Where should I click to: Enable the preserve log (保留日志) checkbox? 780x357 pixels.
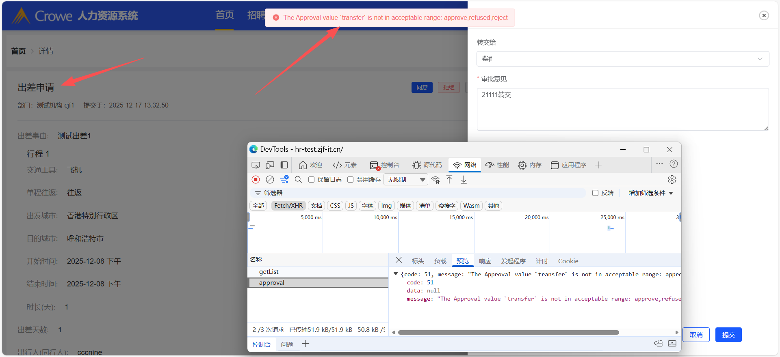point(311,179)
